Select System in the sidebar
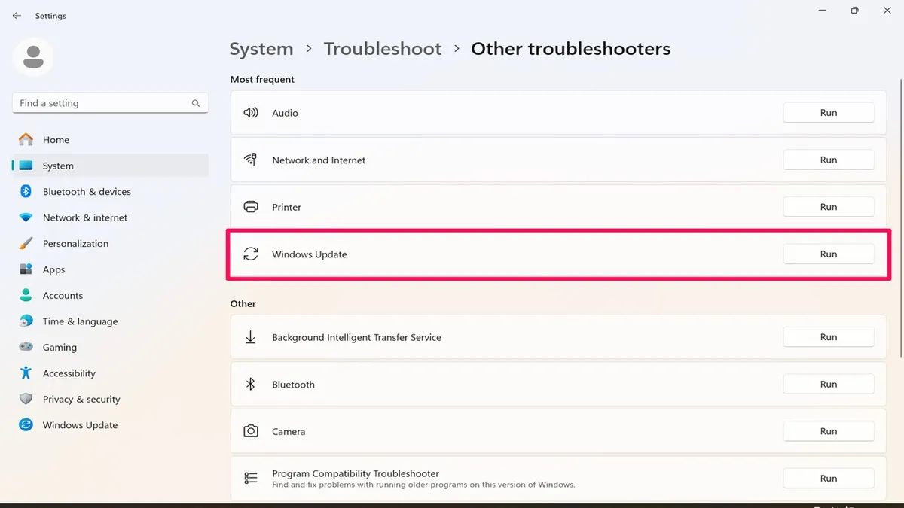Viewport: 904px width, 508px height. pyautogui.click(x=111, y=166)
